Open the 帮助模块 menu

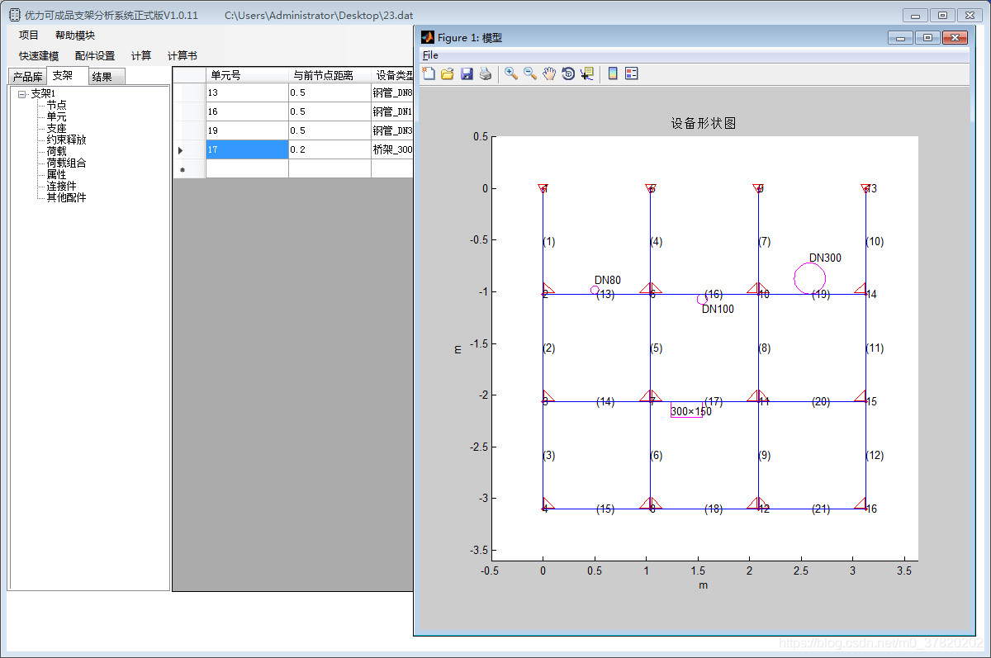point(75,36)
